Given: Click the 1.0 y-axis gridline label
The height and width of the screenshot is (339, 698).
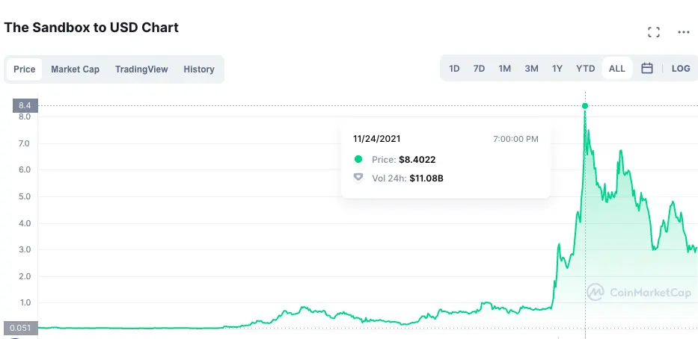Looking at the screenshot, I should (25, 302).
